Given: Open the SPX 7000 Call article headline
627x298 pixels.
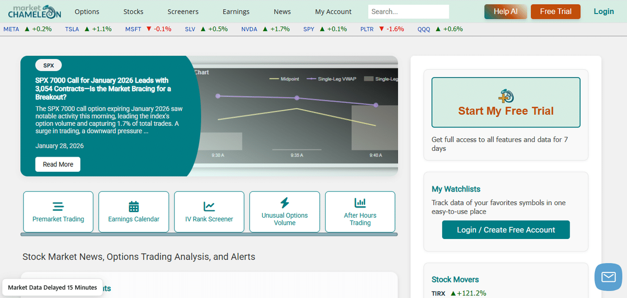Looking at the screenshot, I should click(x=103, y=88).
